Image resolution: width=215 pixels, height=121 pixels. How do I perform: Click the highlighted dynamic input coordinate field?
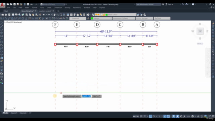pyautogui.click(x=86, y=96)
